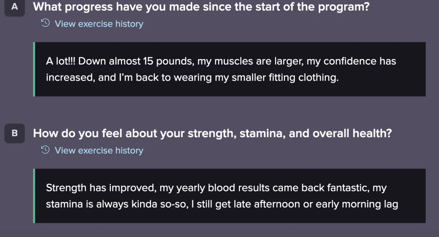Open exercise history link for progress question

[99, 24]
